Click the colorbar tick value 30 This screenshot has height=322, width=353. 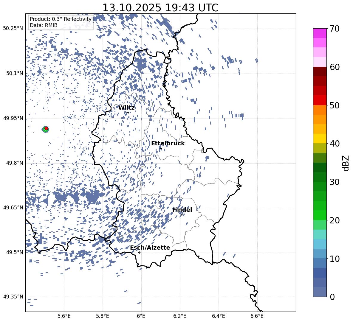[x=335, y=182]
